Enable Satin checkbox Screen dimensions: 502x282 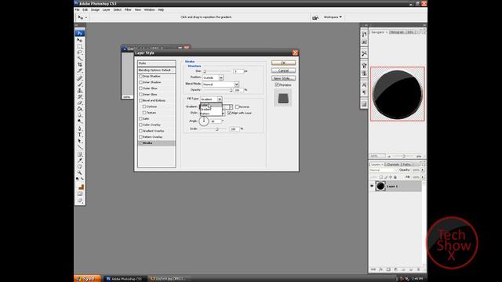pos(140,118)
